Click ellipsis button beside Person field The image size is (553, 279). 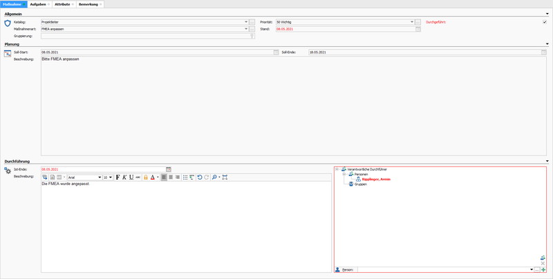pos(536,269)
